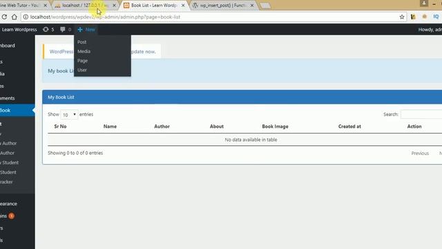This screenshot has height=249, width=442.
Task: Close the Book List tab
Action: tap(183, 6)
